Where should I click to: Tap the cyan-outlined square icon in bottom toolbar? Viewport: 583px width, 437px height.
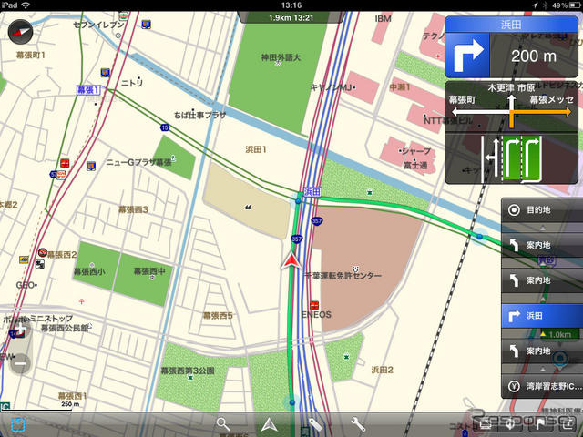17,424
